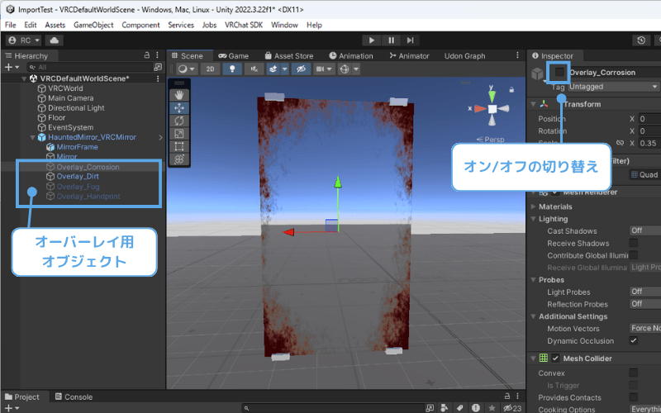Select the Rotate tool
Screen dimensions: 661x413
179,121
